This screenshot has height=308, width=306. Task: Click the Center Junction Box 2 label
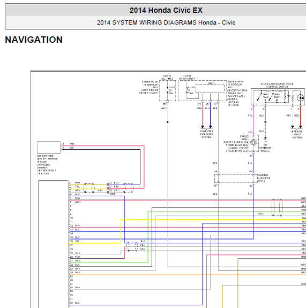pyautogui.click(x=264, y=178)
